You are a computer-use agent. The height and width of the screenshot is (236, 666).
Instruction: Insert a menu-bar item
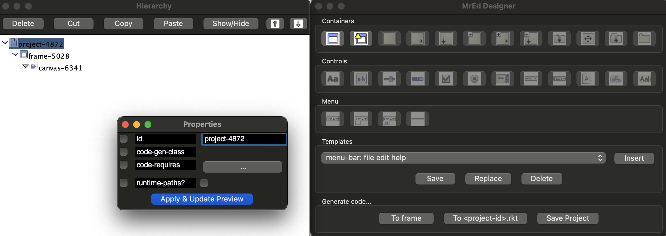click(x=333, y=119)
